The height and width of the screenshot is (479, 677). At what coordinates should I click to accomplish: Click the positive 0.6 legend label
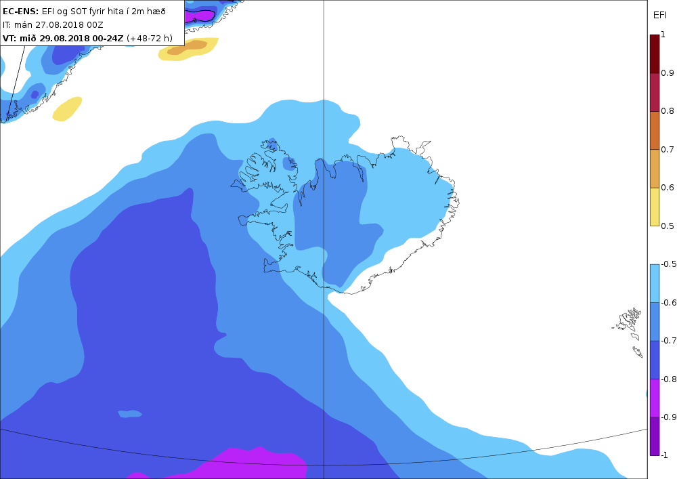(668, 188)
